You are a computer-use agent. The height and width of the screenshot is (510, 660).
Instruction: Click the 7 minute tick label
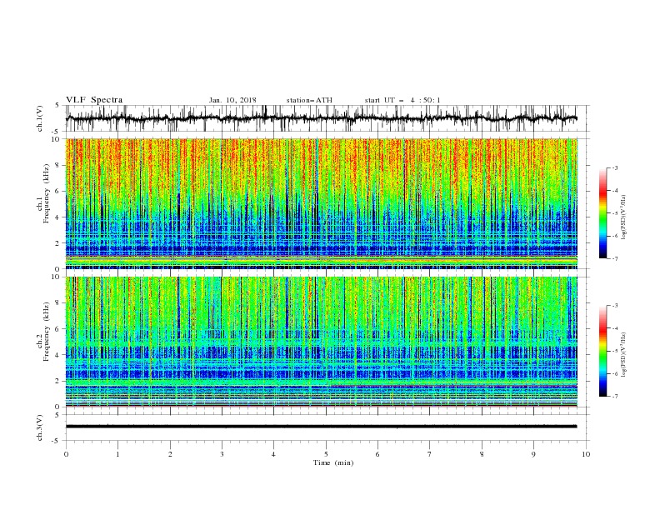tap(430, 454)
